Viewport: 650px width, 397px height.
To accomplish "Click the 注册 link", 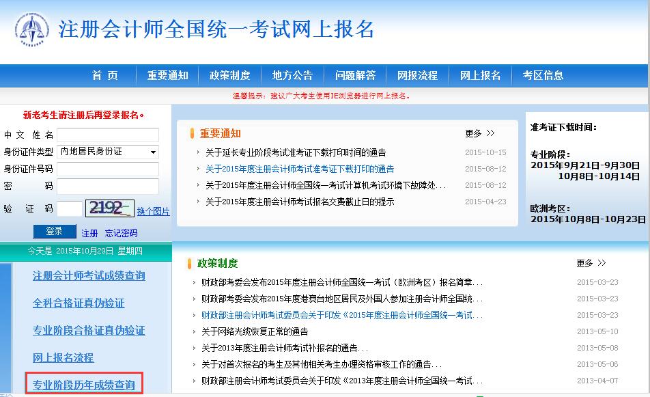I will pyautogui.click(x=89, y=232).
